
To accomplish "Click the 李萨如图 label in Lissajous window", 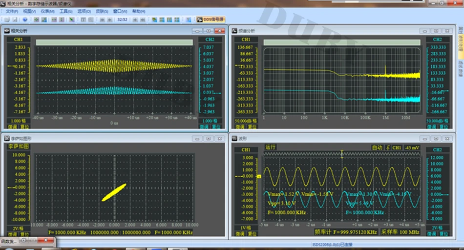I will click(19, 146).
